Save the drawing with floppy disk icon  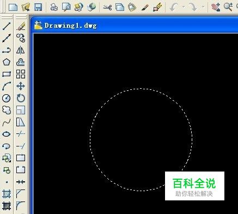pyautogui.click(x=38, y=7)
